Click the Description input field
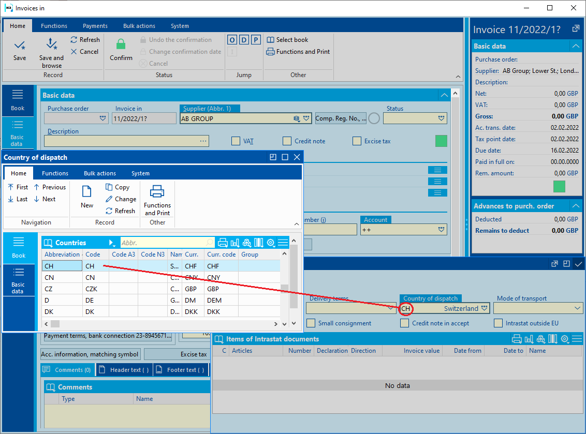The image size is (586, 434). pos(126,141)
